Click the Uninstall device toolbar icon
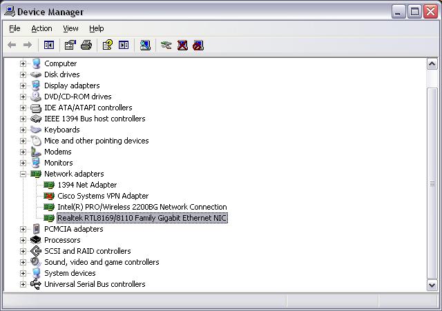Viewport: 442px width, 311px height. pos(182,45)
